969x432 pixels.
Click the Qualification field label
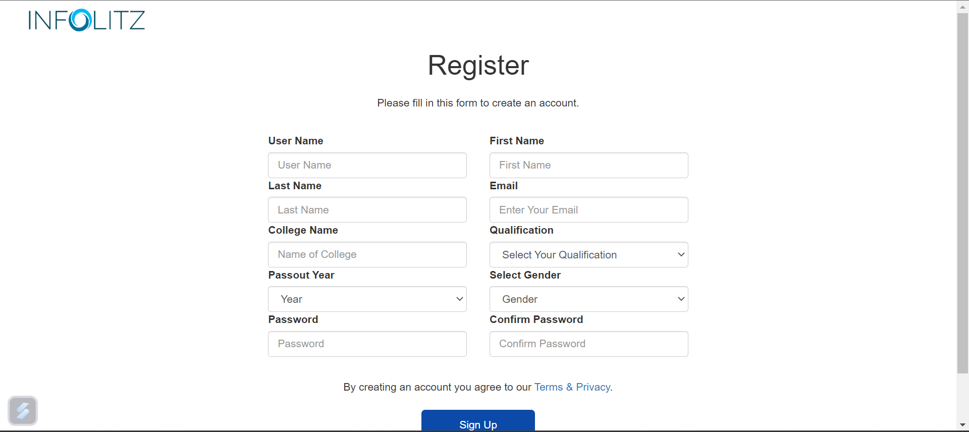pyautogui.click(x=521, y=230)
